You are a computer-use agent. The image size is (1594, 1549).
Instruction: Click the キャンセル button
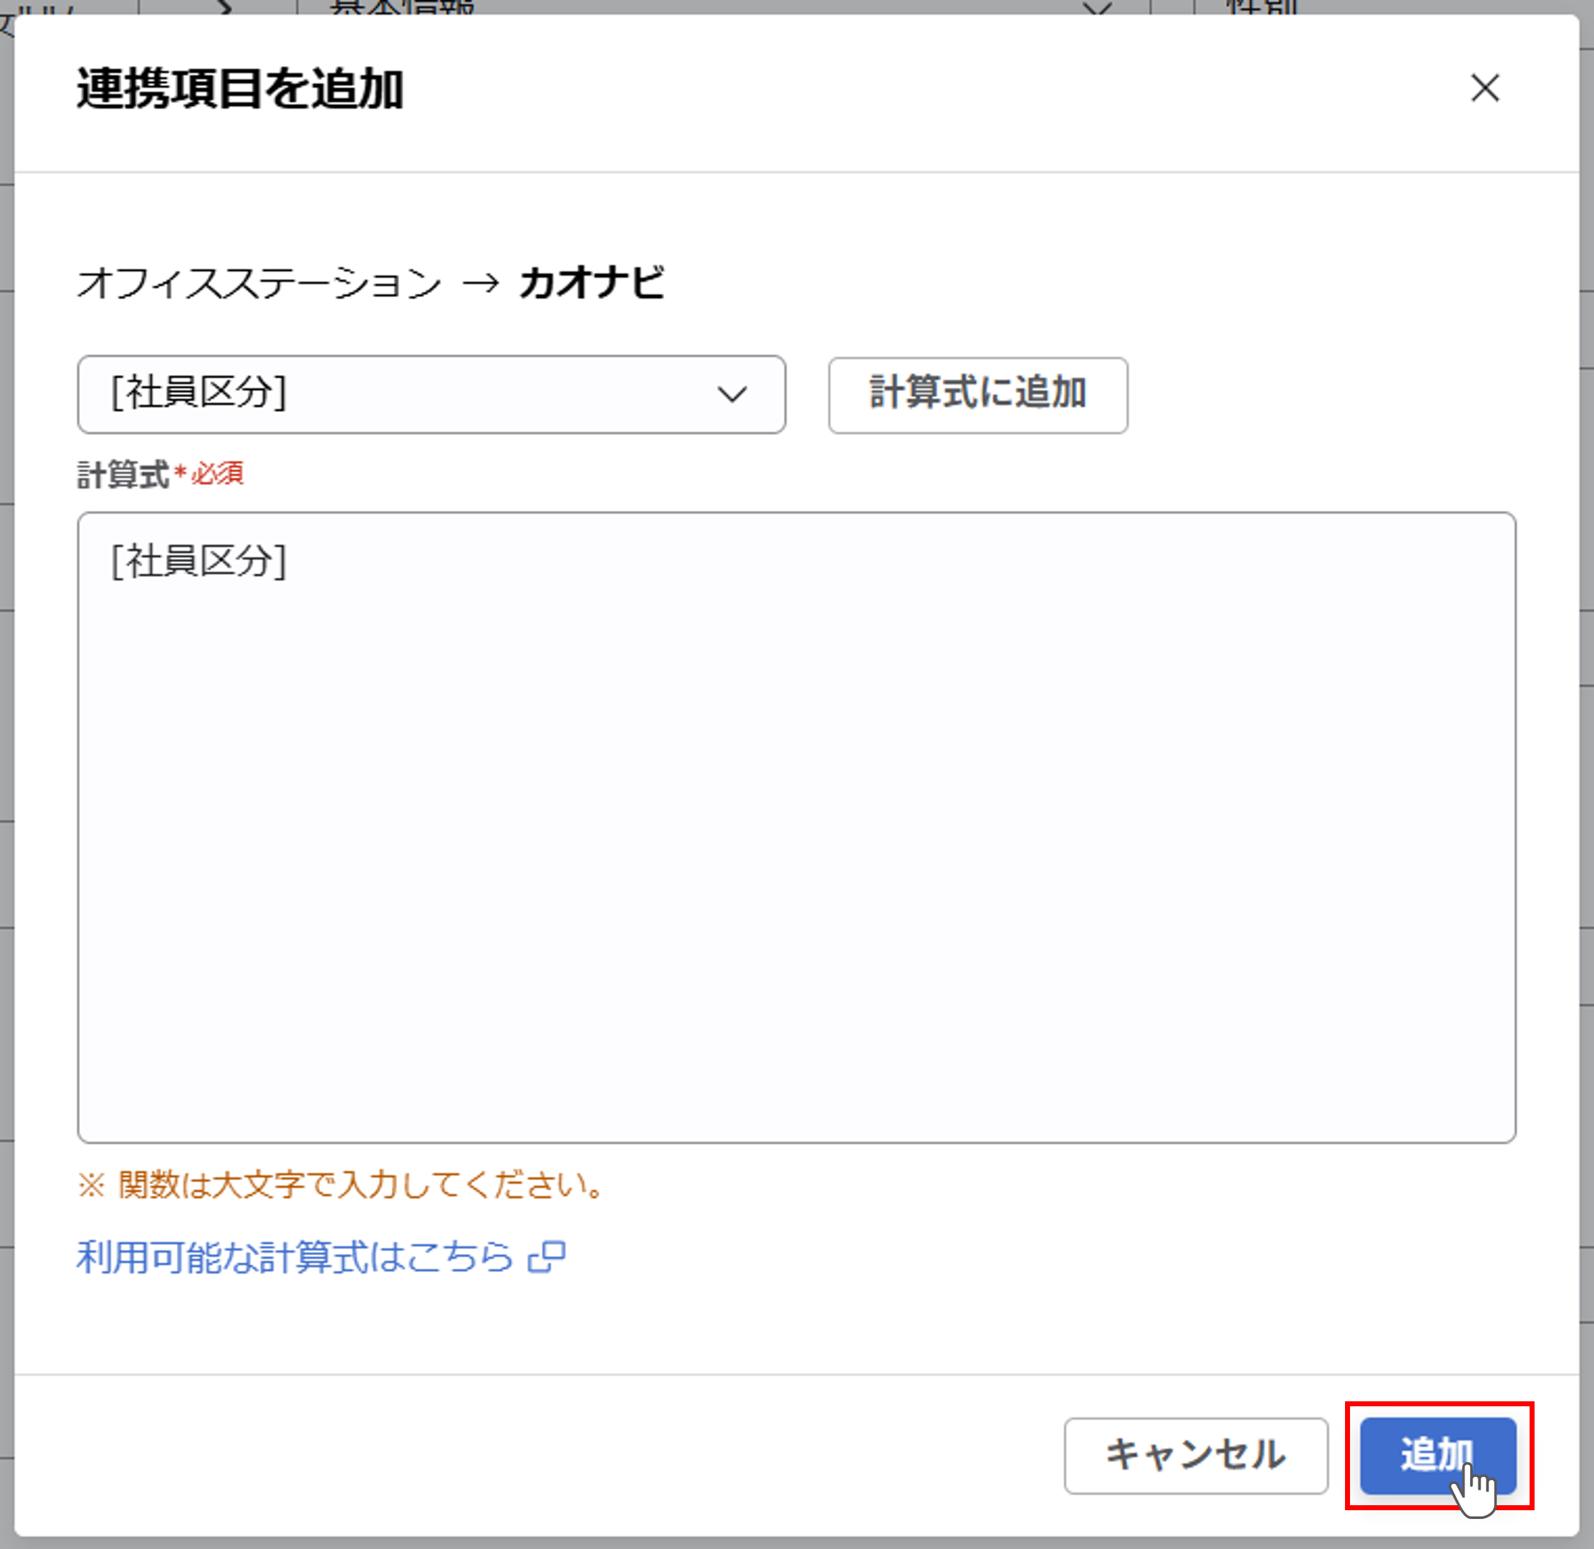pyautogui.click(x=1195, y=1456)
